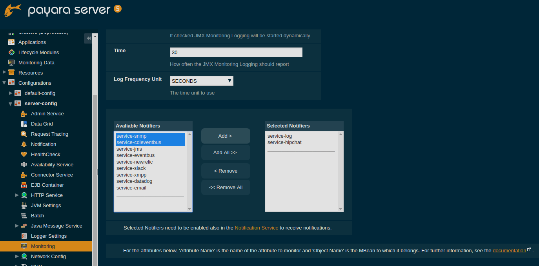This screenshot has height=266, width=539.
Task: Click the Monitoring node icon
Action: [24, 246]
